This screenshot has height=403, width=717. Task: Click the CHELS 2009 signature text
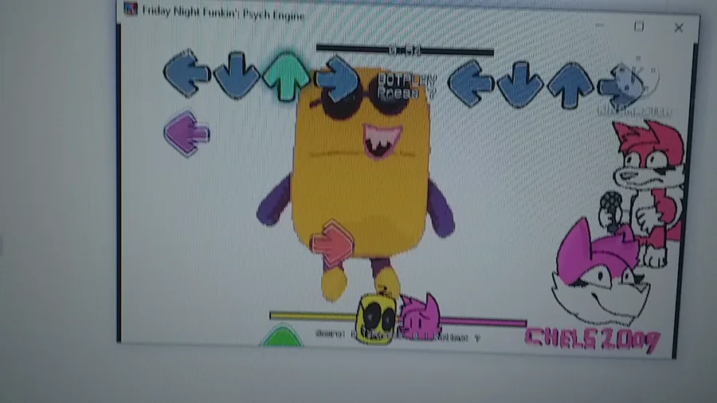(x=593, y=340)
